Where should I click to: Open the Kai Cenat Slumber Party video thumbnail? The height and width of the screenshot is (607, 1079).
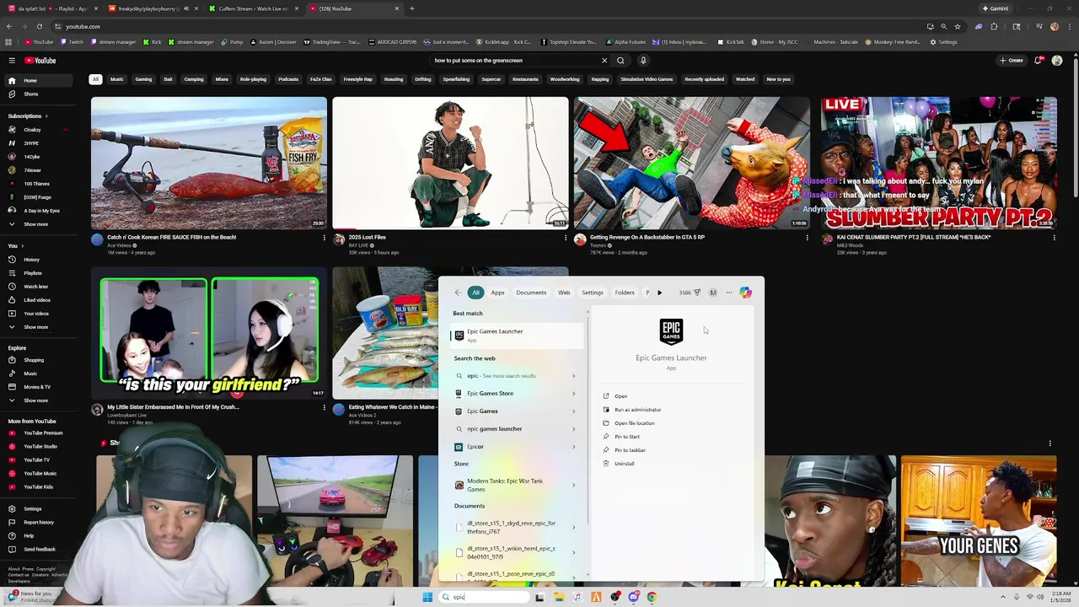pos(938,163)
